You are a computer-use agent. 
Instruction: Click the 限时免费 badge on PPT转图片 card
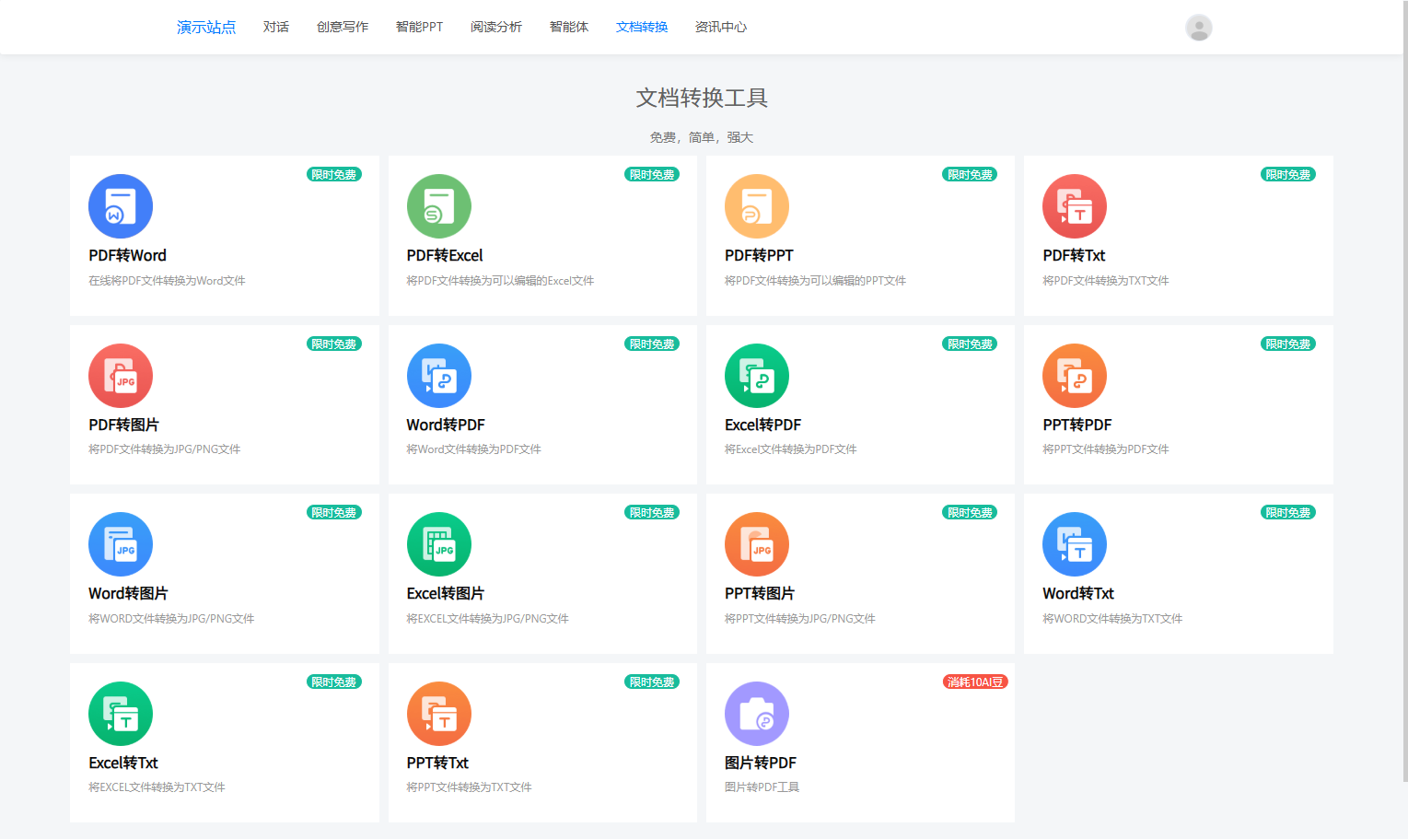[x=970, y=512]
